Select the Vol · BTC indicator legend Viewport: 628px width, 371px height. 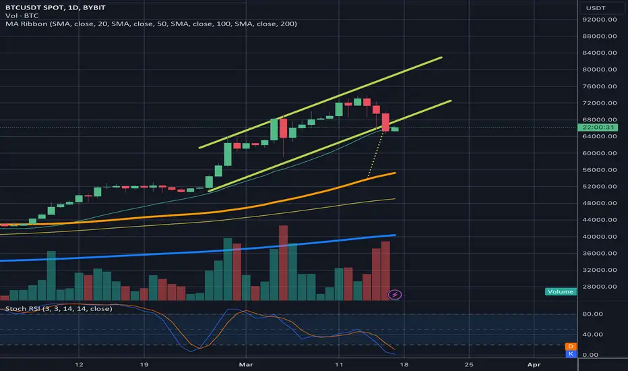coord(22,16)
